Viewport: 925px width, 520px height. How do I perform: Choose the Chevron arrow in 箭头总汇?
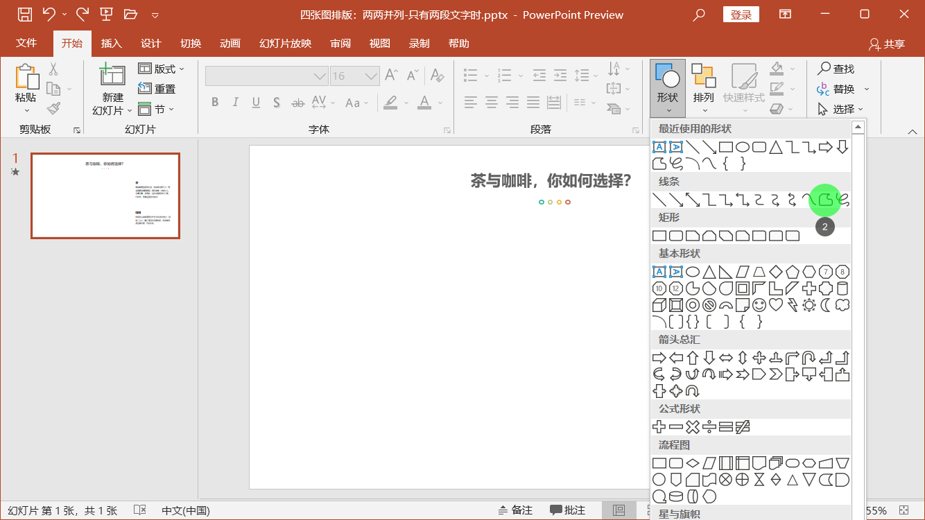(x=776, y=374)
